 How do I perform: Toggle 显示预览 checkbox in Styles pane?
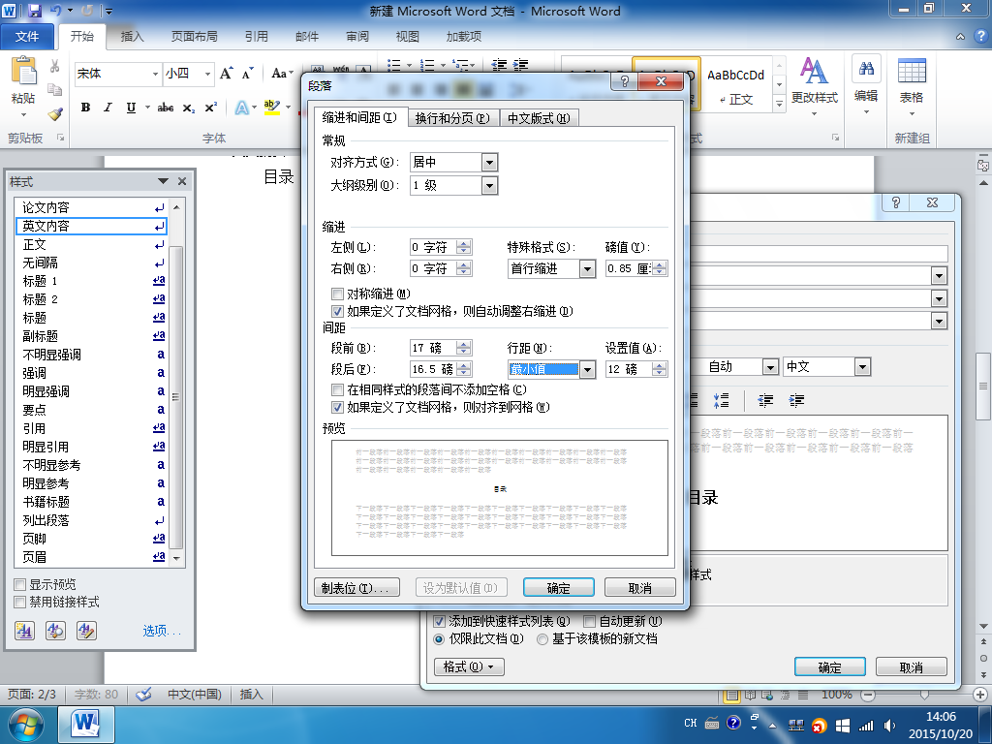tap(19, 584)
